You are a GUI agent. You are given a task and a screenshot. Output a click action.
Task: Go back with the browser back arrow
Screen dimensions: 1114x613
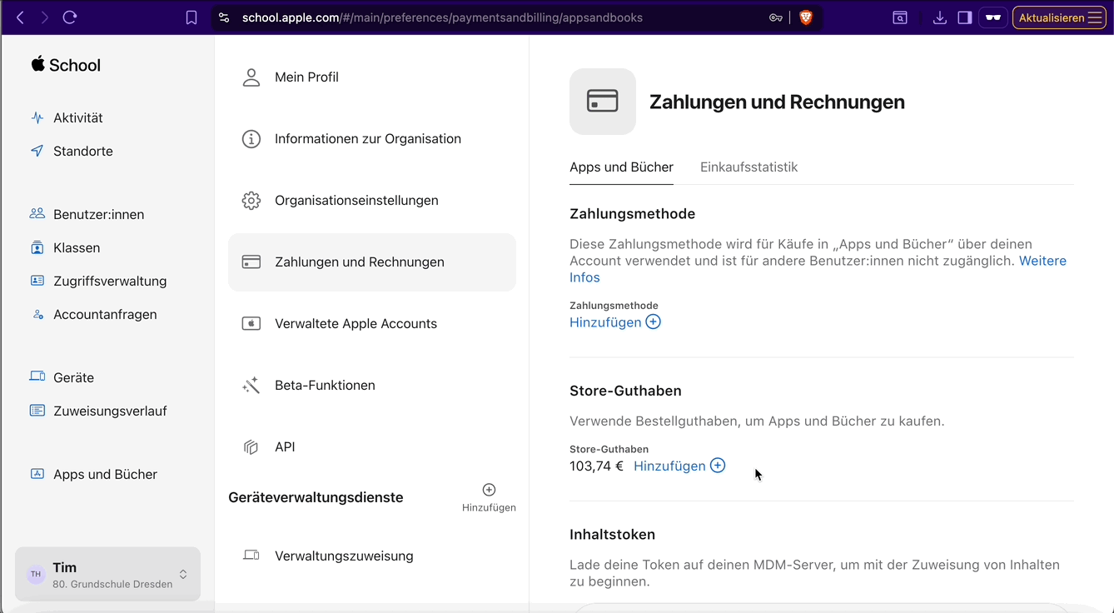point(20,17)
